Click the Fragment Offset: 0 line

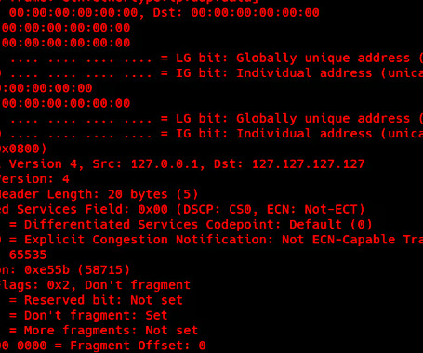tap(103, 346)
